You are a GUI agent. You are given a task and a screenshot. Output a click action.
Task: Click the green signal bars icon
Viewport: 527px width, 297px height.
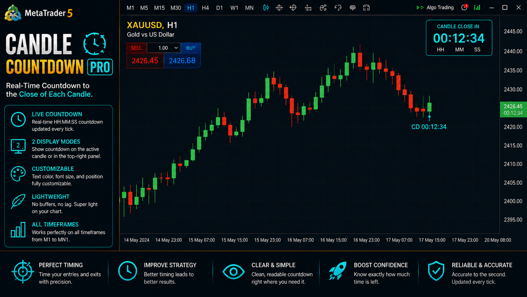[477, 8]
